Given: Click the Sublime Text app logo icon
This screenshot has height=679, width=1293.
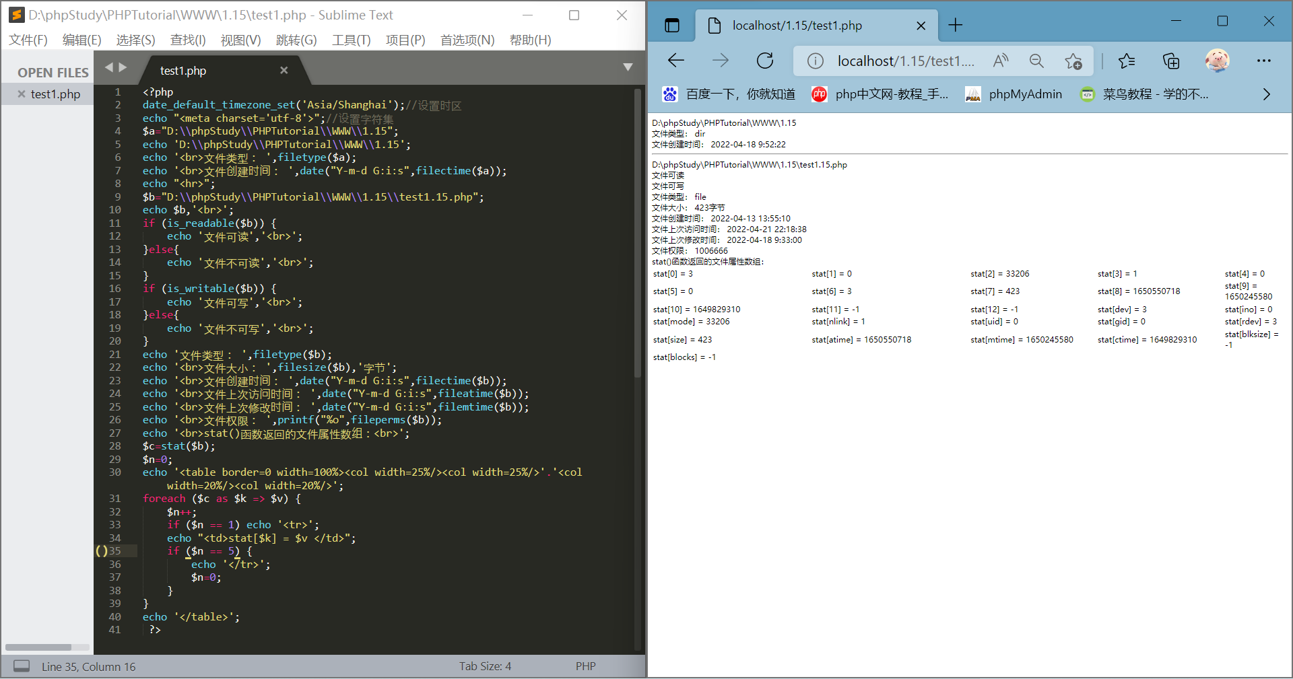Looking at the screenshot, I should 16,14.
